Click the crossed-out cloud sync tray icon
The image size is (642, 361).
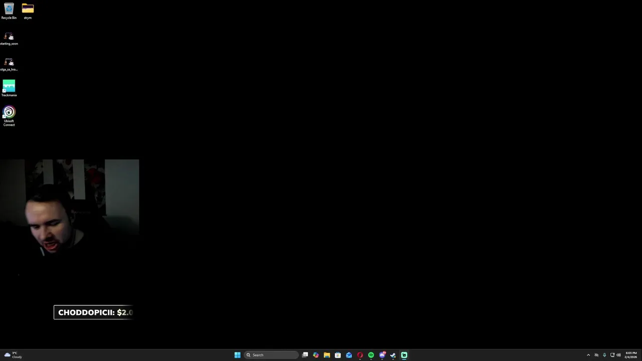coord(596,355)
